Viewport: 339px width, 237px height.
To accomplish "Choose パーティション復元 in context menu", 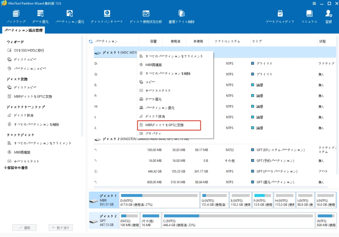I will click(175, 108).
